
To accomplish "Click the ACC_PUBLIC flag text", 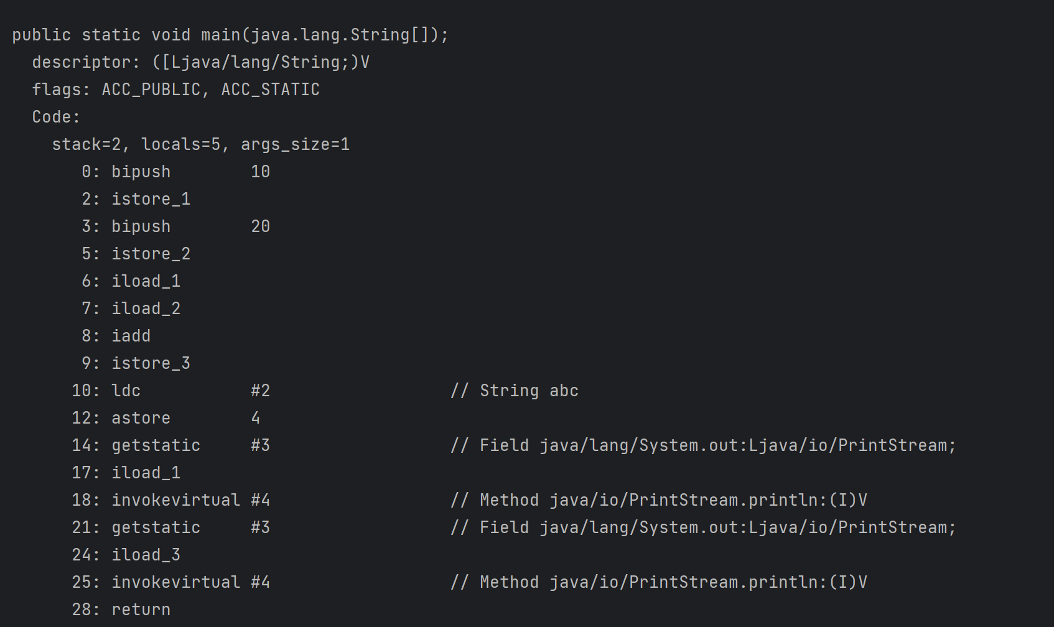I will tap(151, 90).
